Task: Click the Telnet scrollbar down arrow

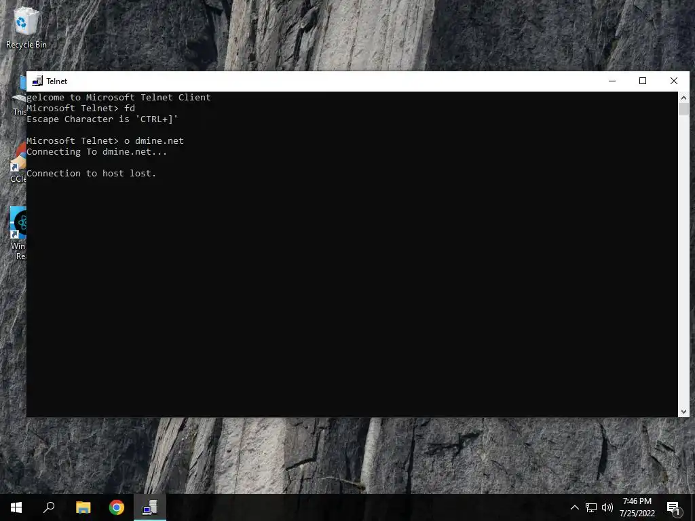Action: (683, 412)
